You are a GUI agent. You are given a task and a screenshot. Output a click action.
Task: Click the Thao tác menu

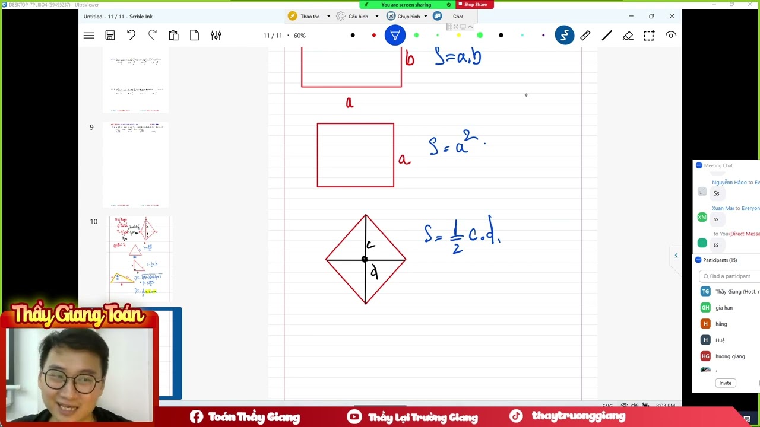pyautogui.click(x=310, y=17)
